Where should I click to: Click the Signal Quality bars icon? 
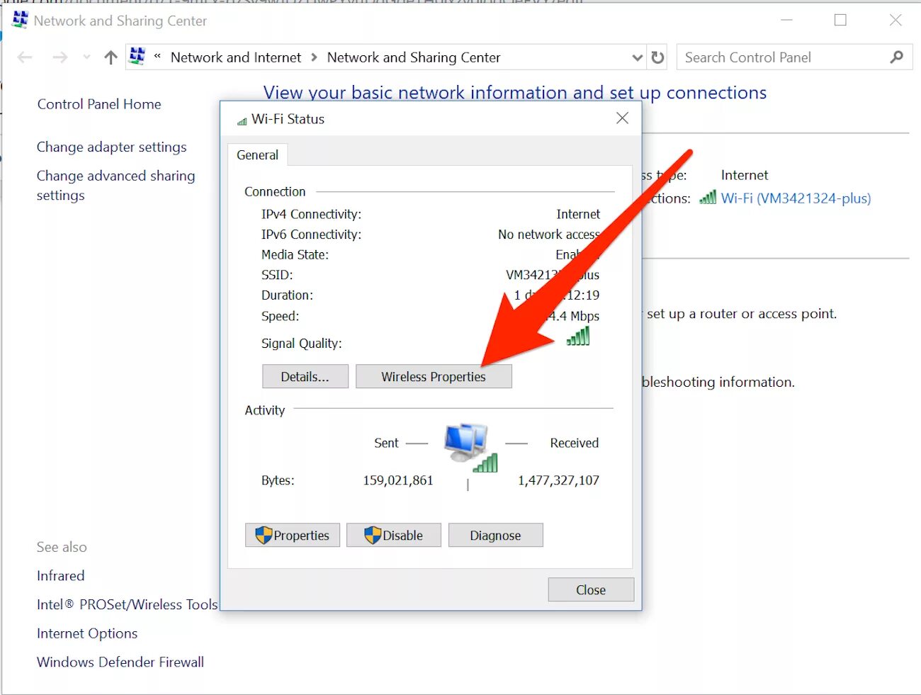click(578, 337)
